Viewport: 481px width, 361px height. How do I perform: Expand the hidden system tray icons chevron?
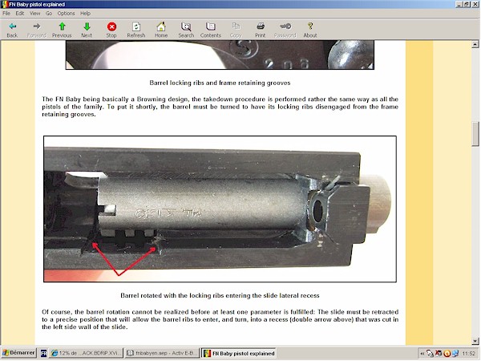[x=422, y=354]
